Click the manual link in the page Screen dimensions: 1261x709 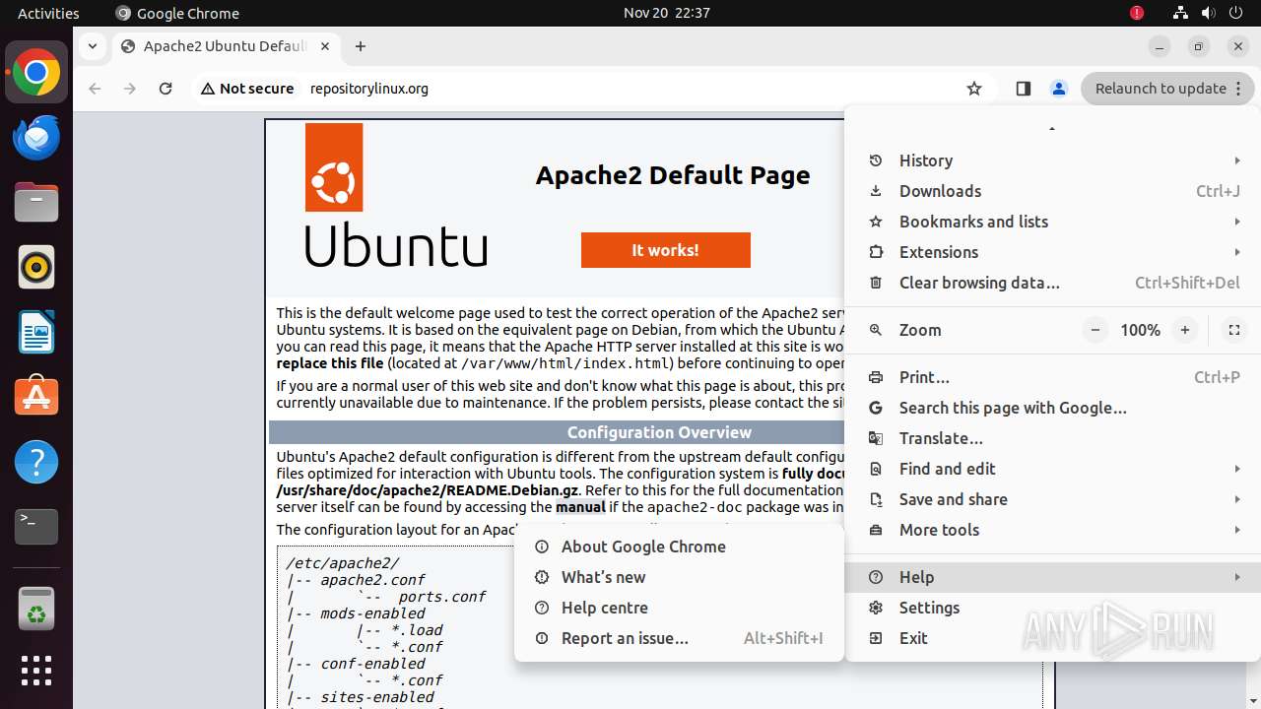[580, 507]
